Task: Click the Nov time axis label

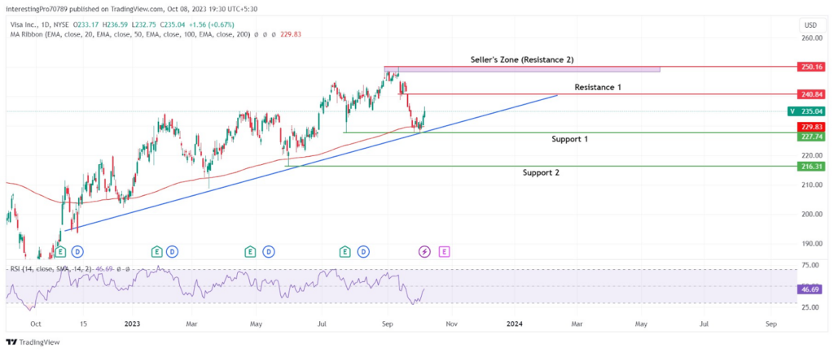Action: pos(451,324)
